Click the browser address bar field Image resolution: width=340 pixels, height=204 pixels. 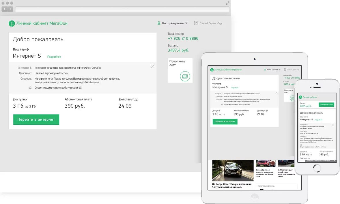click(122, 9)
